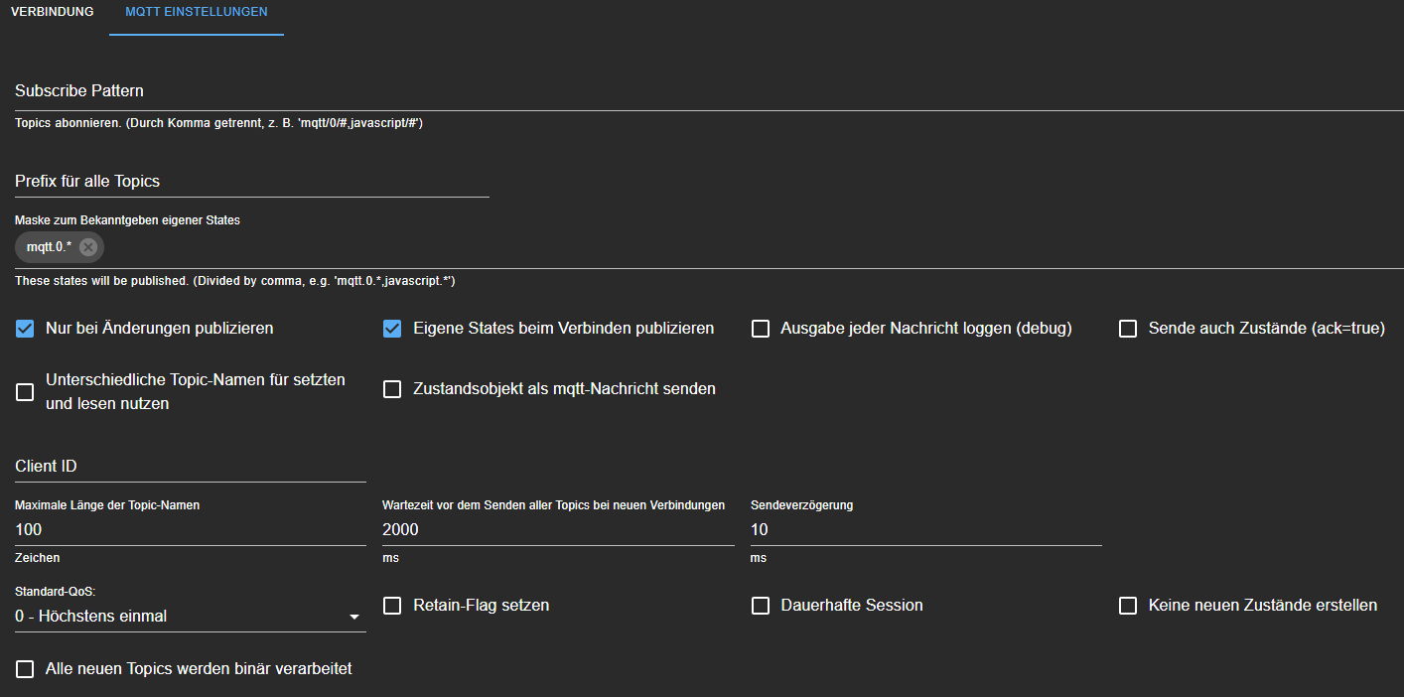Check Zustandsobjekt als mqtt-Nachricht senden
1404x697 pixels.
coord(392,390)
